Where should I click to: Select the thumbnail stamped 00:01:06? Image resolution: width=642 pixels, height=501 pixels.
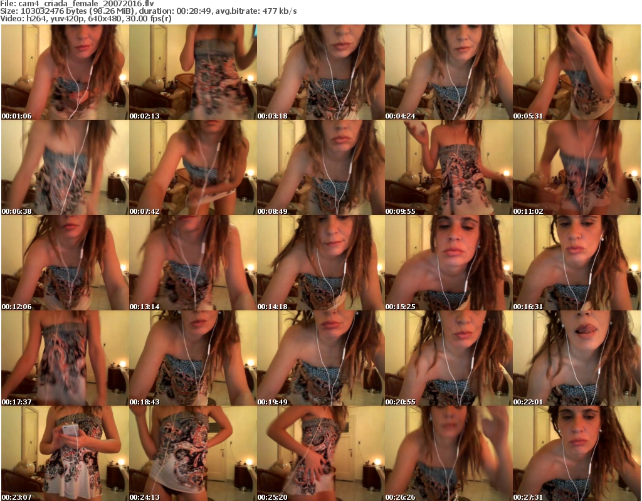pos(65,72)
